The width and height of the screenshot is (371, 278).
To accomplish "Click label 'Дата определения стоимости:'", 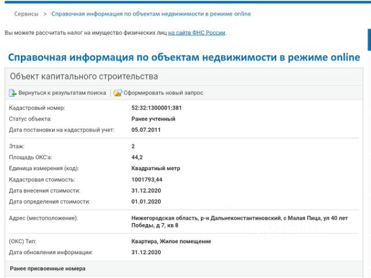I will [x=49, y=202].
